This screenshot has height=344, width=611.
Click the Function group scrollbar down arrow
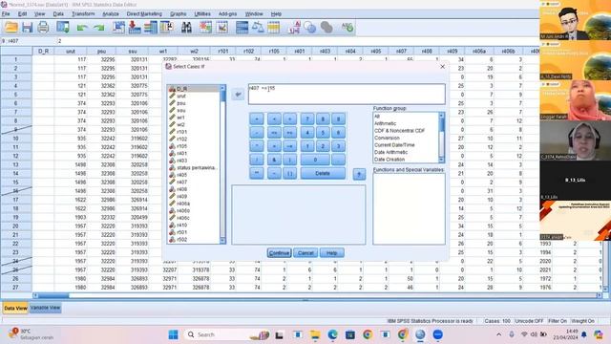tap(441, 160)
